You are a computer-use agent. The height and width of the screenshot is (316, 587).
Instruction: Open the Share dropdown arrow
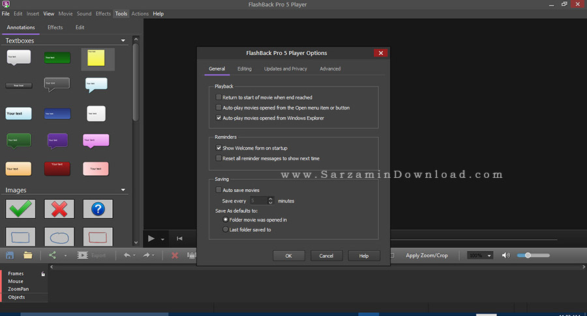click(65, 256)
